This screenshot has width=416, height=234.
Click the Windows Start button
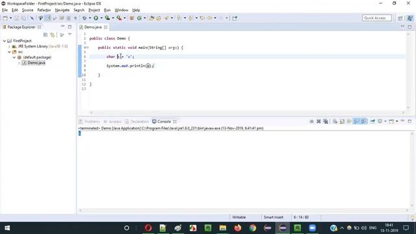(7, 228)
